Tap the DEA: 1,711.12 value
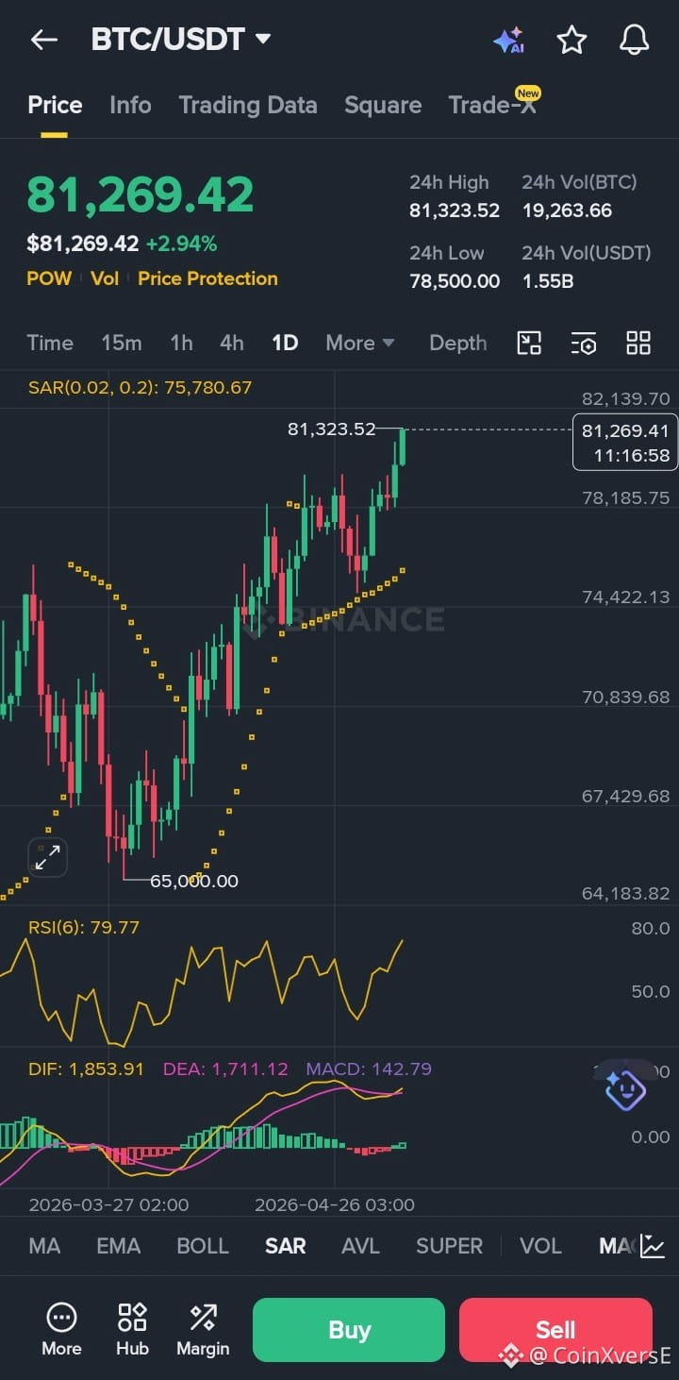 click(225, 1069)
